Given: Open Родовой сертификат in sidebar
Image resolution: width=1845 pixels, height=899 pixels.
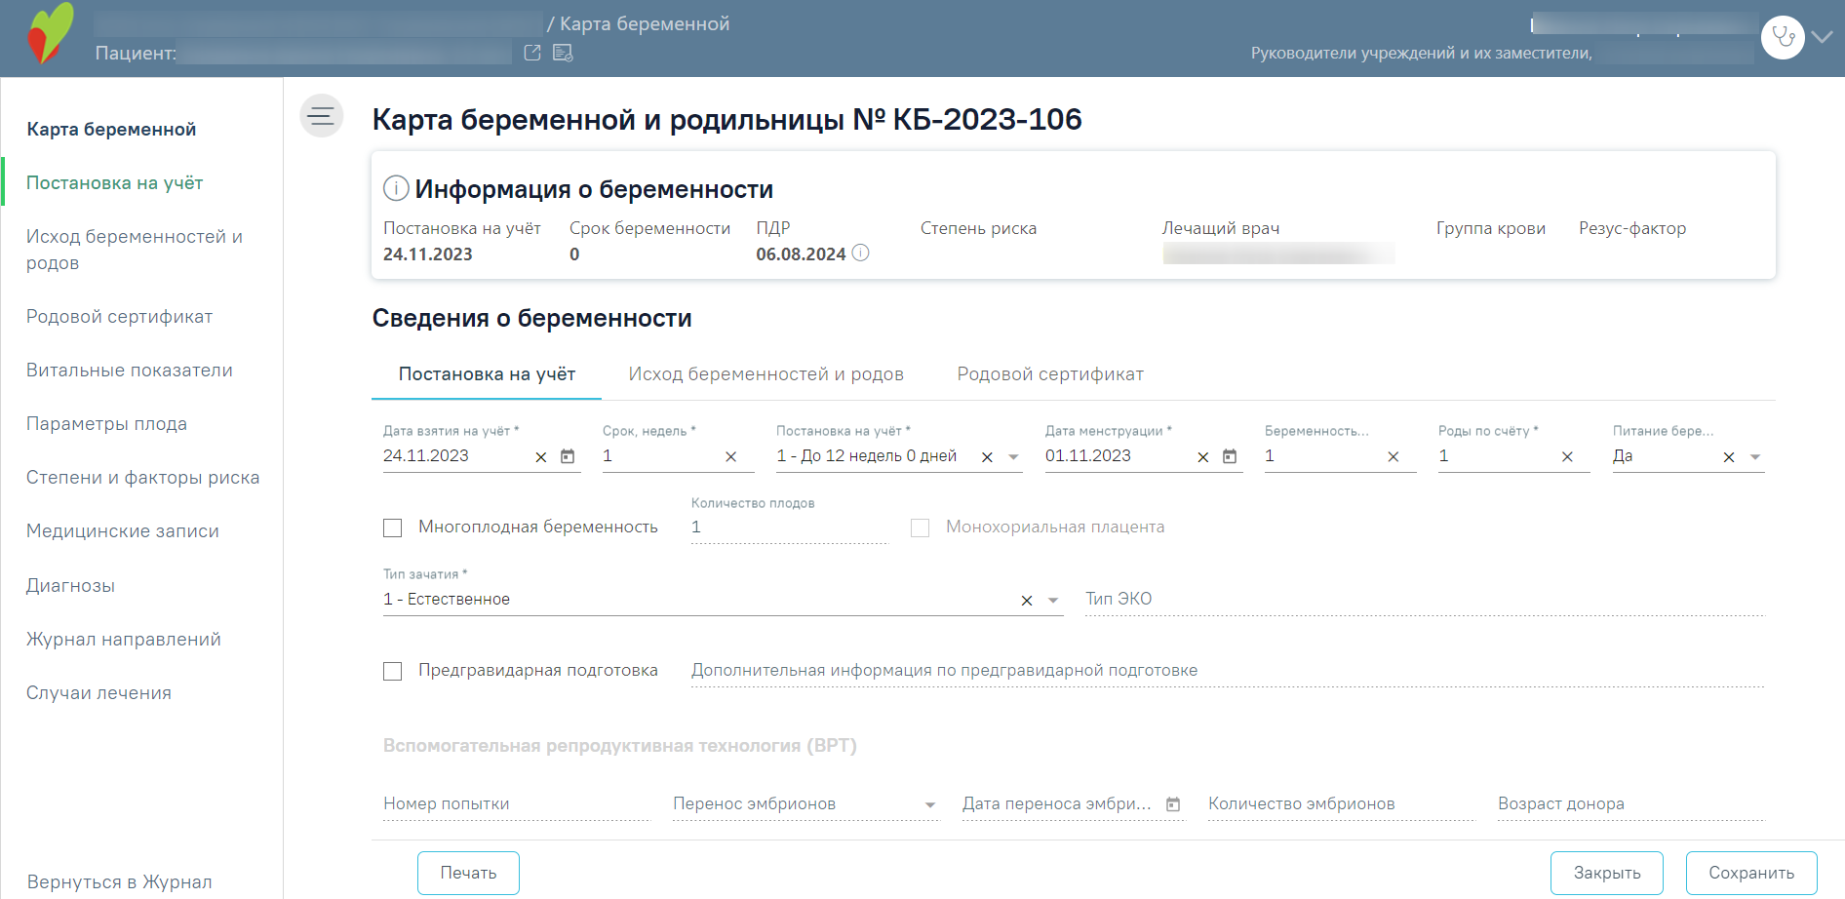Looking at the screenshot, I should point(119,316).
